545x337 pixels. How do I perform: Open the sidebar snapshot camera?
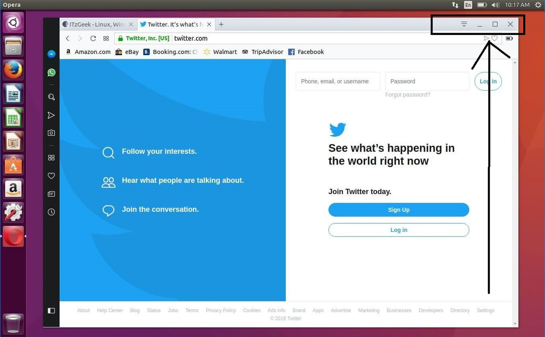52,133
